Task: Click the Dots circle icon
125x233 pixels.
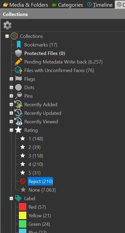Action: click(18, 87)
